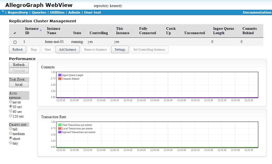This screenshot has width=272, height=164.
Task: Open the Documentation link
Action: pyautogui.click(x=257, y=12)
